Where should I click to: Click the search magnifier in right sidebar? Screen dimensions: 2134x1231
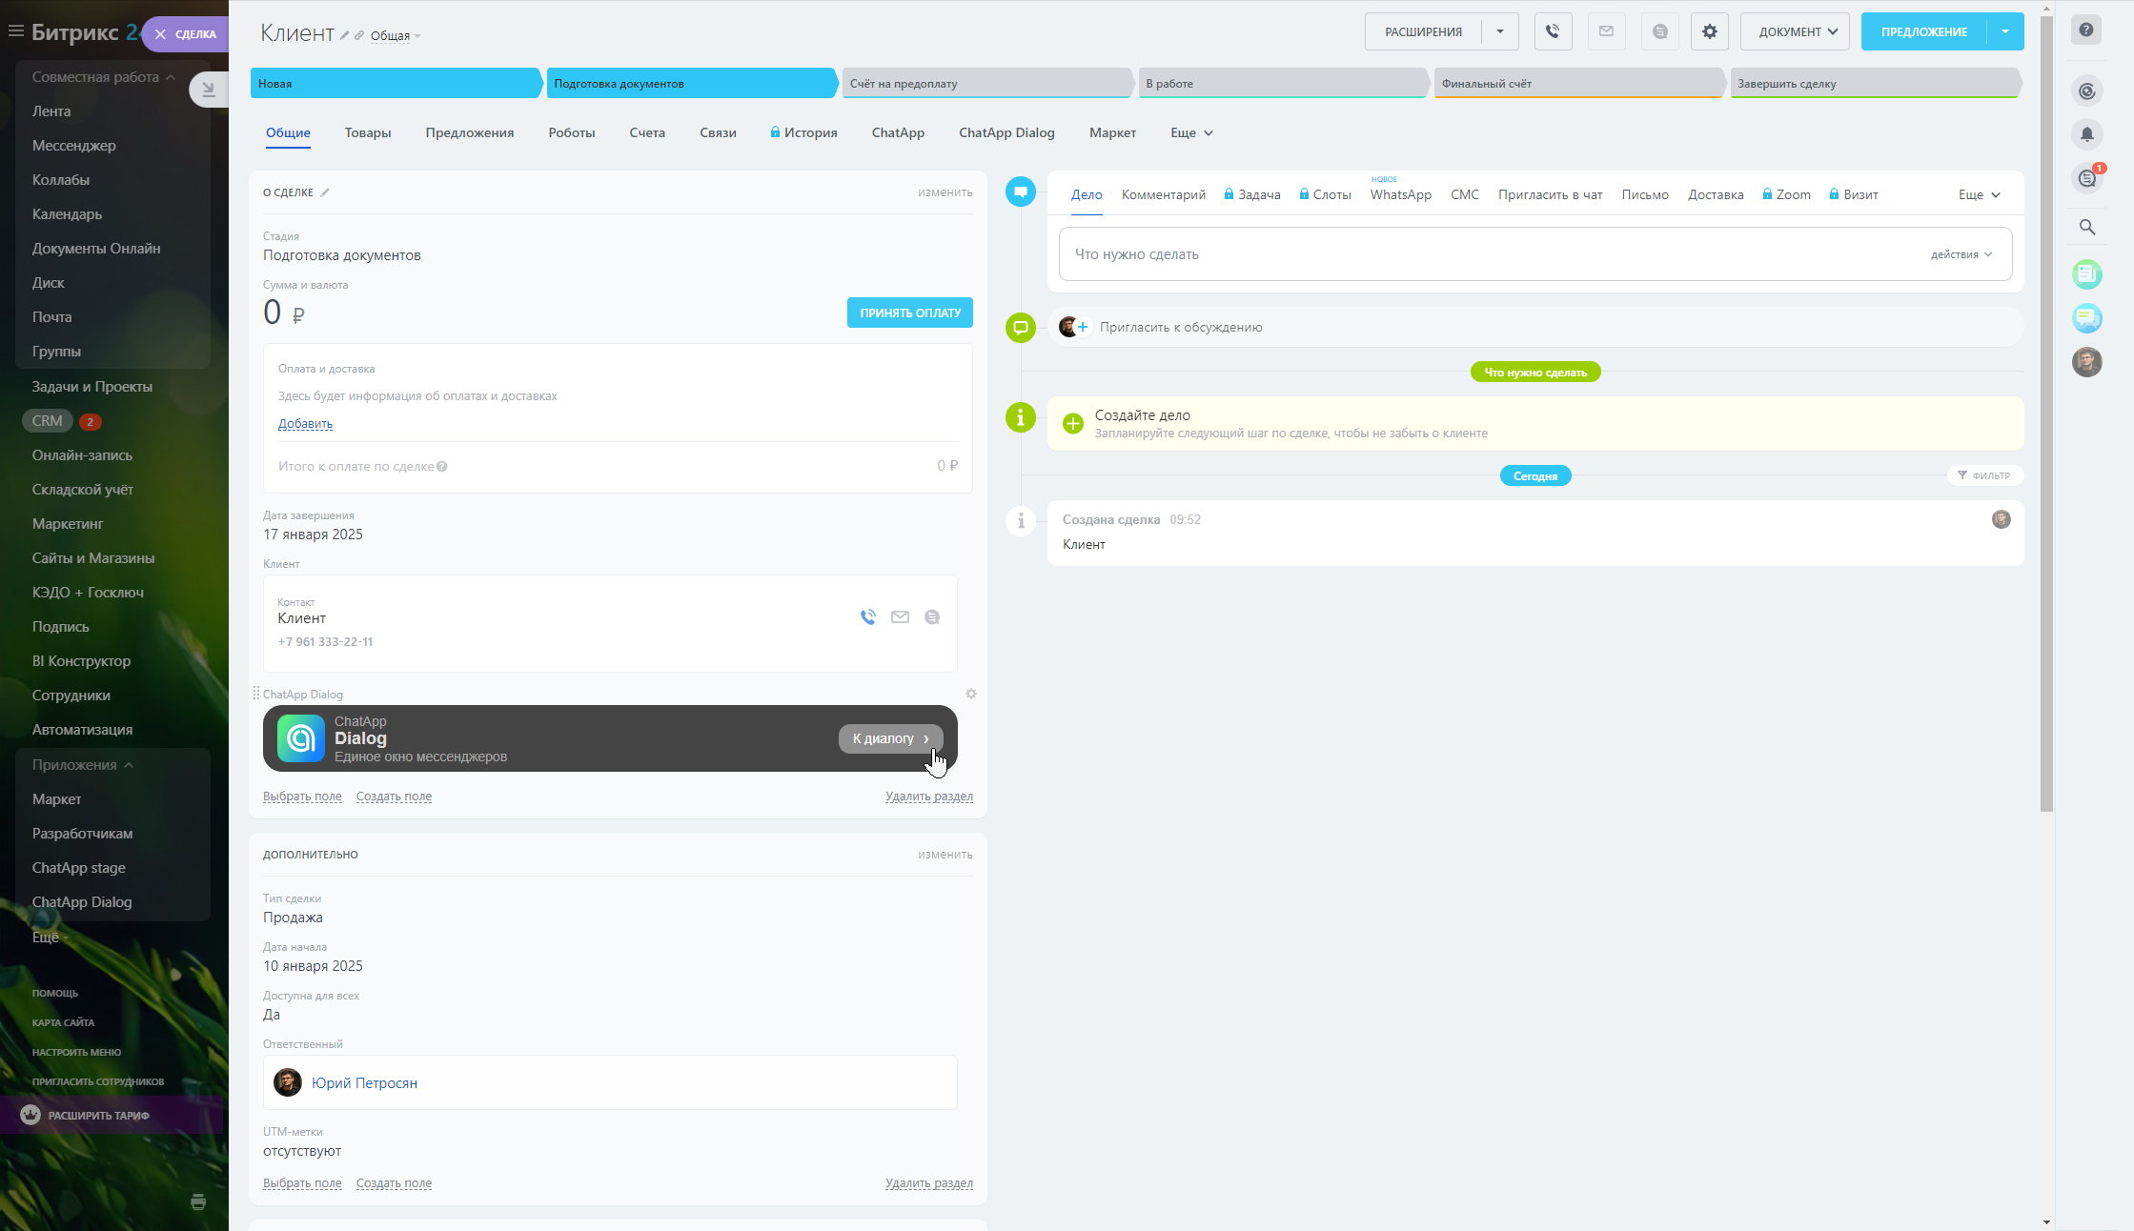(x=2086, y=227)
